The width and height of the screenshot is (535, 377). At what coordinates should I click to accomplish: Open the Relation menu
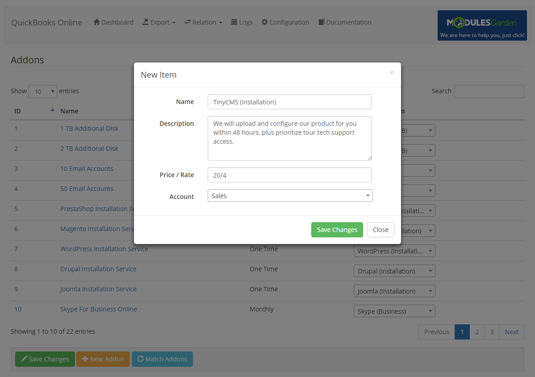coord(203,22)
